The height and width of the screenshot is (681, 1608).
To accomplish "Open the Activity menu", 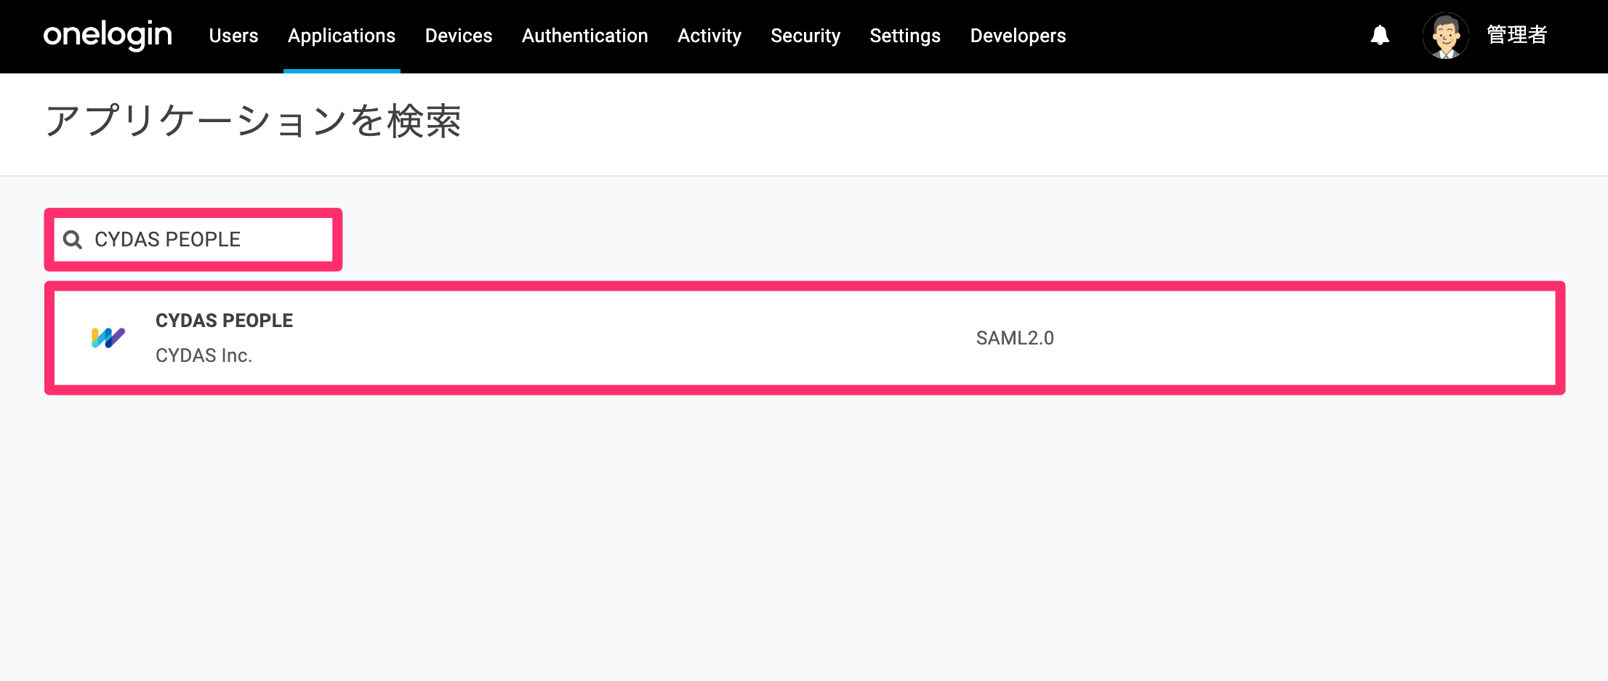I will point(709,36).
